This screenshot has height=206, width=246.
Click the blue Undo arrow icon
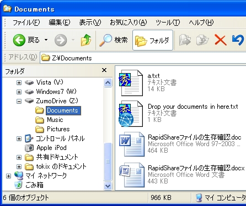238,40
